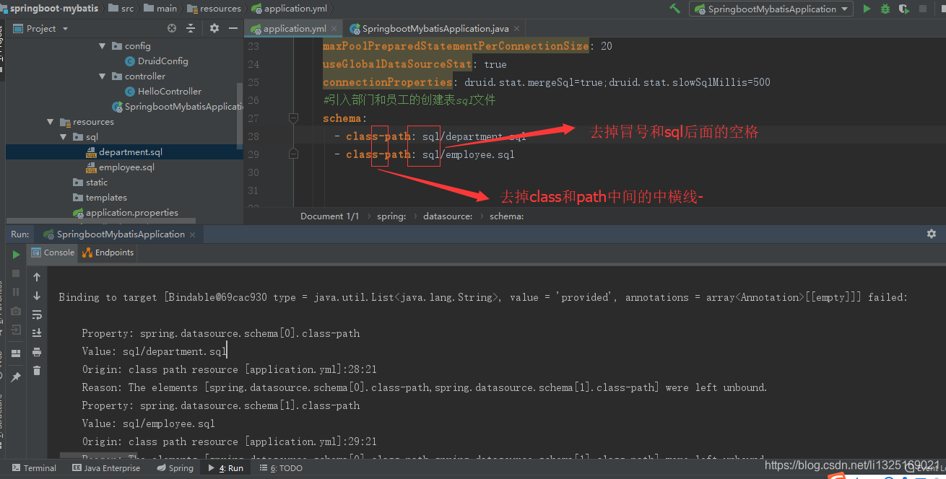Click the top toolbar stop square
The width and height of the screenshot is (946, 479).
click(x=923, y=9)
